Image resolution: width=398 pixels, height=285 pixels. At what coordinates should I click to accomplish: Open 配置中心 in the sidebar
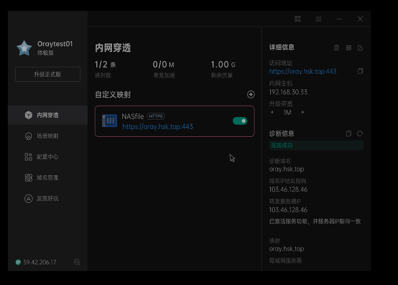48,157
